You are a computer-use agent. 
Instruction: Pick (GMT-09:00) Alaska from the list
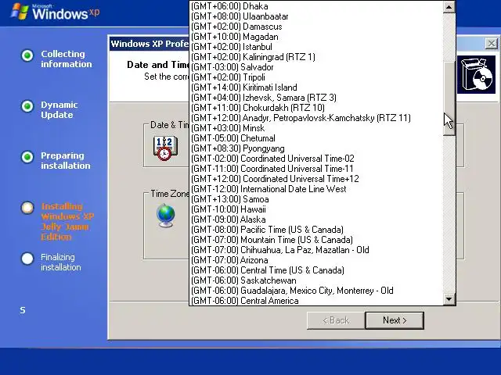(x=316, y=220)
